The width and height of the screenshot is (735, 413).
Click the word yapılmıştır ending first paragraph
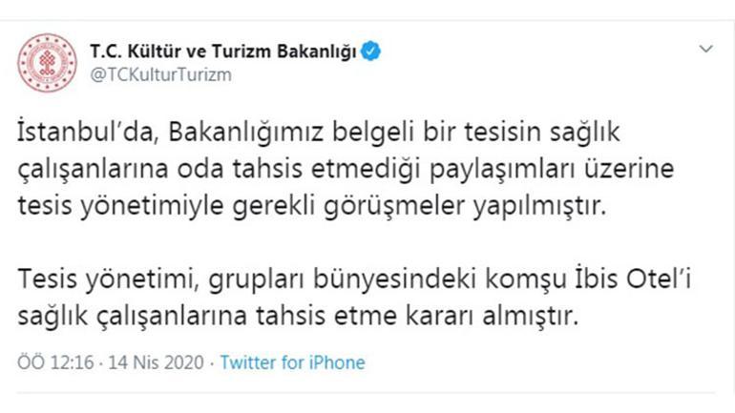click(539, 206)
